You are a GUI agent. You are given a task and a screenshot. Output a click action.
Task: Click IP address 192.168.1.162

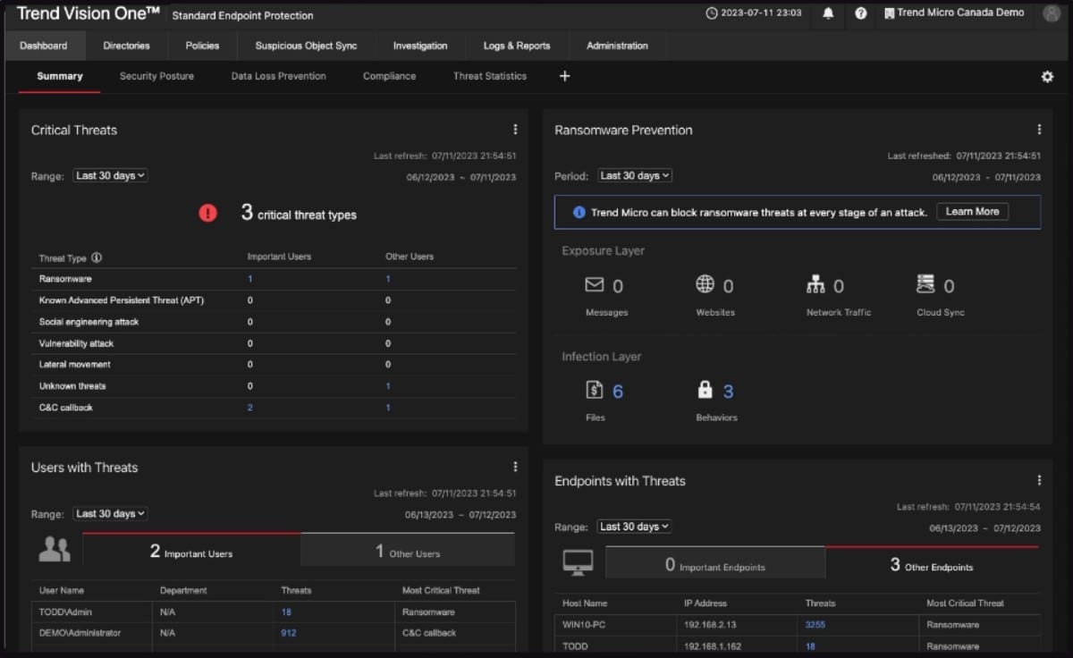pyautogui.click(x=714, y=646)
